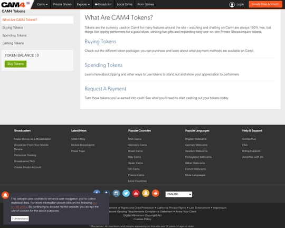285x228 pixels.
Task: Expand the Explore dropdown menu
Action: tap(83, 4)
